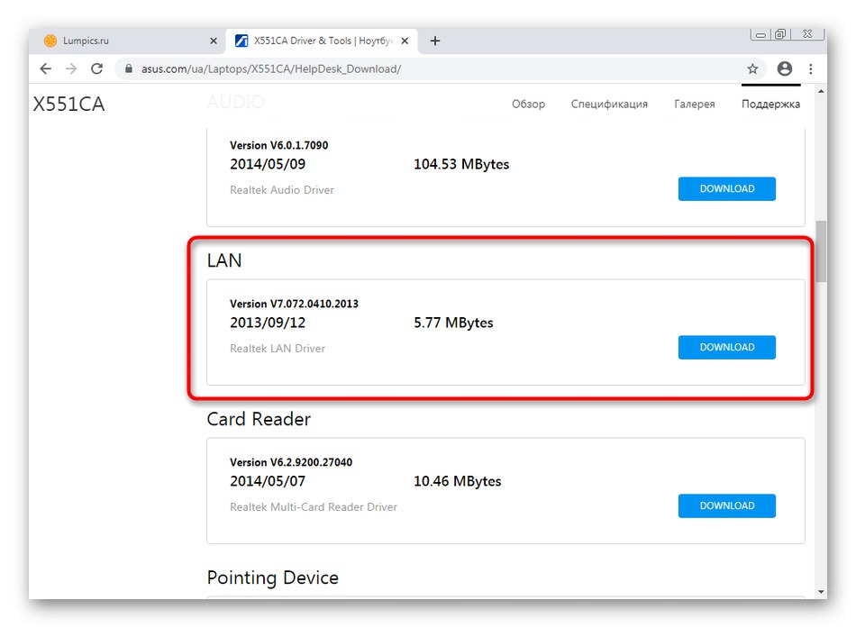
Task: Click the site lock icon in the address bar
Action: pyautogui.click(x=129, y=69)
